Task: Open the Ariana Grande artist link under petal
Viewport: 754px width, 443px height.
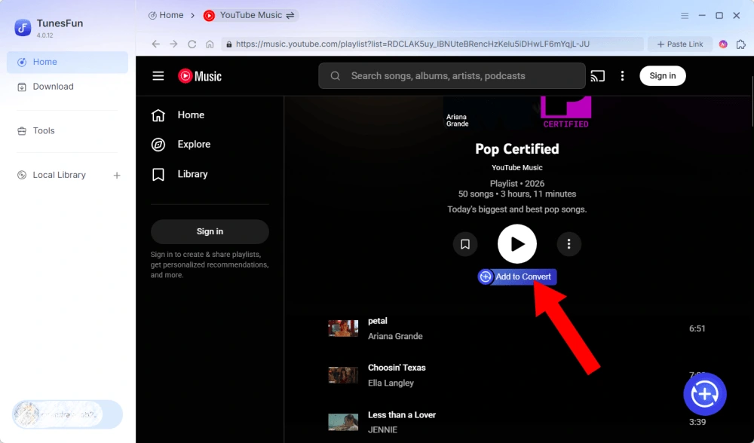Action: coord(395,336)
